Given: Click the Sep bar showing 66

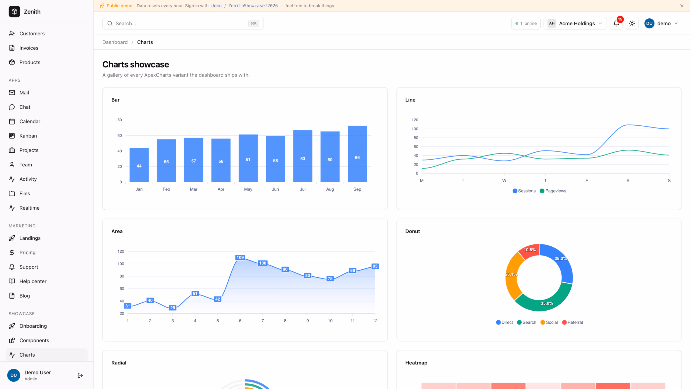Looking at the screenshot, I should tap(357, 154).
